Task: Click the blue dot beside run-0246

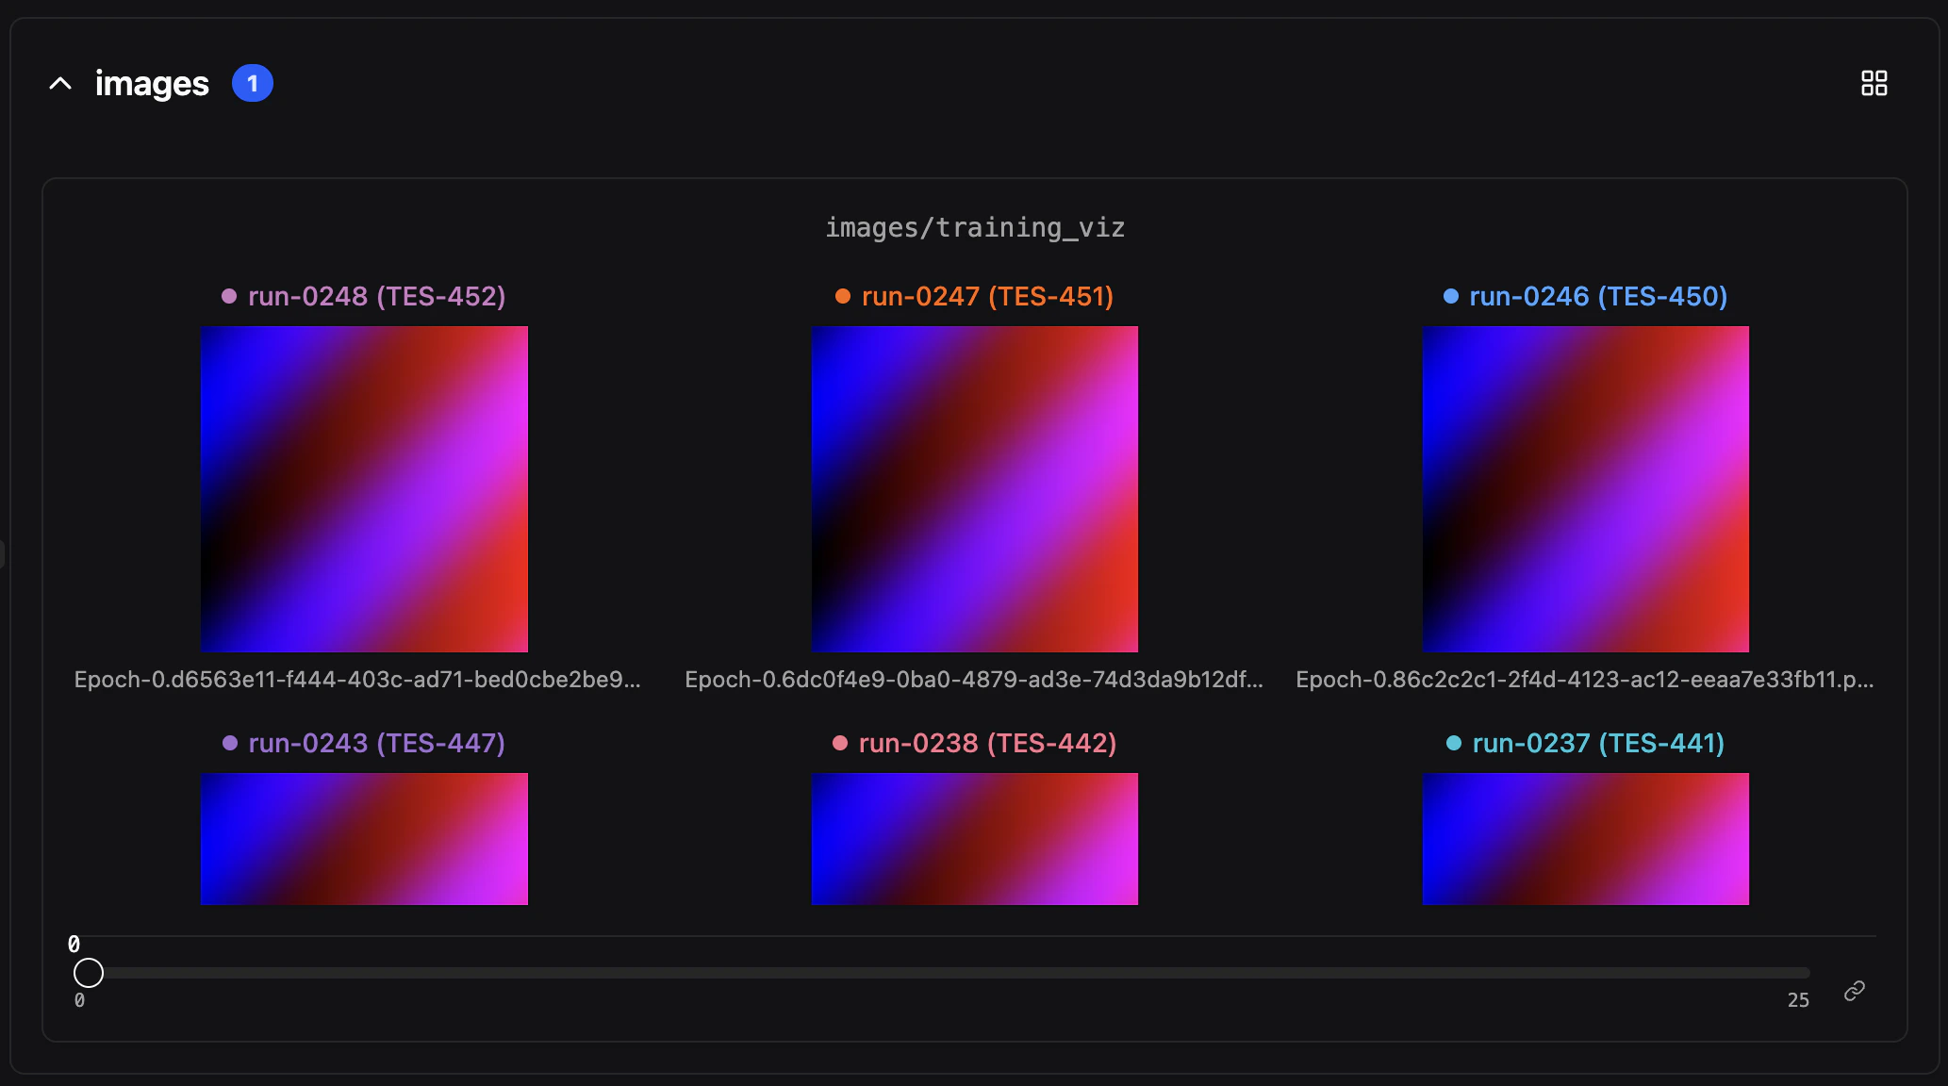Action: point(1449,296)
